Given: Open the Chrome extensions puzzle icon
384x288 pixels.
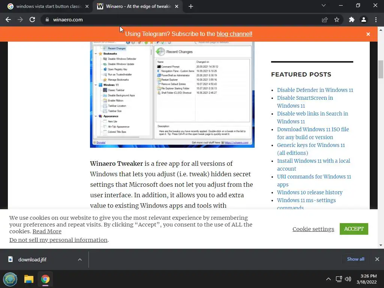Looking at the screenshot, I should [352, 19].
